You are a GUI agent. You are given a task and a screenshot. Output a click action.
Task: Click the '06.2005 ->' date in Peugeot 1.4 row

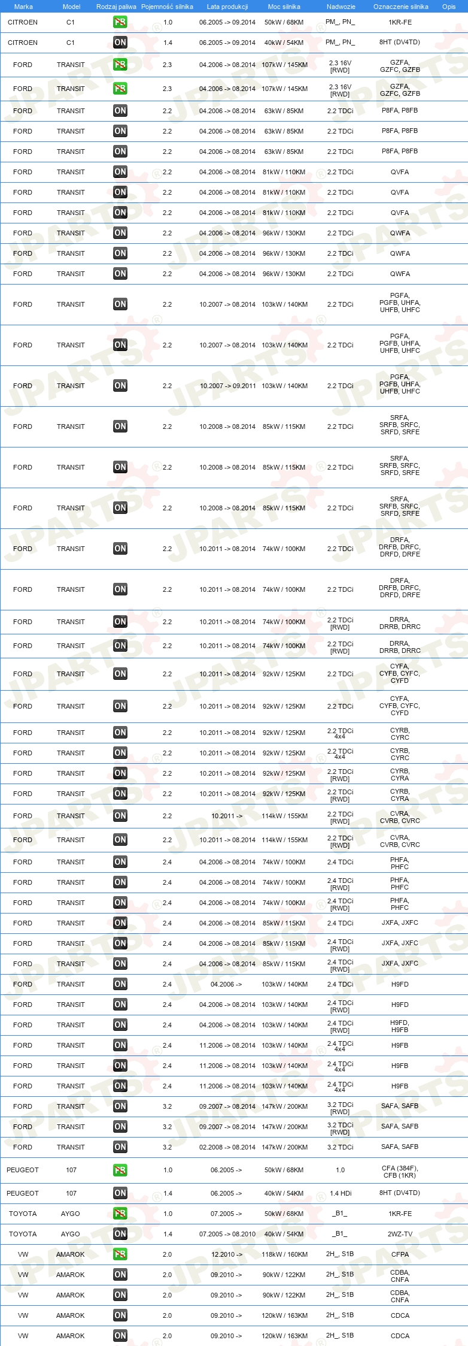226,1193
